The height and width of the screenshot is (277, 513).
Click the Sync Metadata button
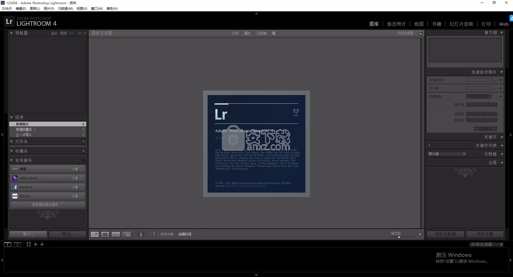(445, 234)
